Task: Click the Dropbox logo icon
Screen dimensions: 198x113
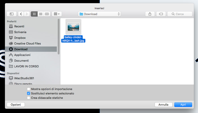Action: pyautogui.click(x=11, y=38)
